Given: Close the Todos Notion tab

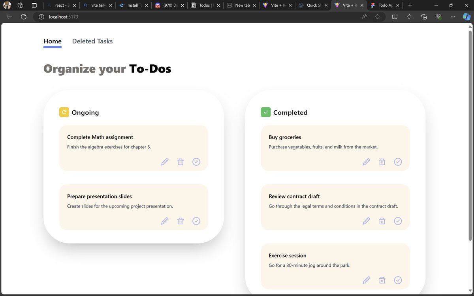Looking at the screenshot, I should click(x=218, y=6).
